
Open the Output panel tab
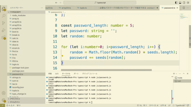click(x=57, y=74)
